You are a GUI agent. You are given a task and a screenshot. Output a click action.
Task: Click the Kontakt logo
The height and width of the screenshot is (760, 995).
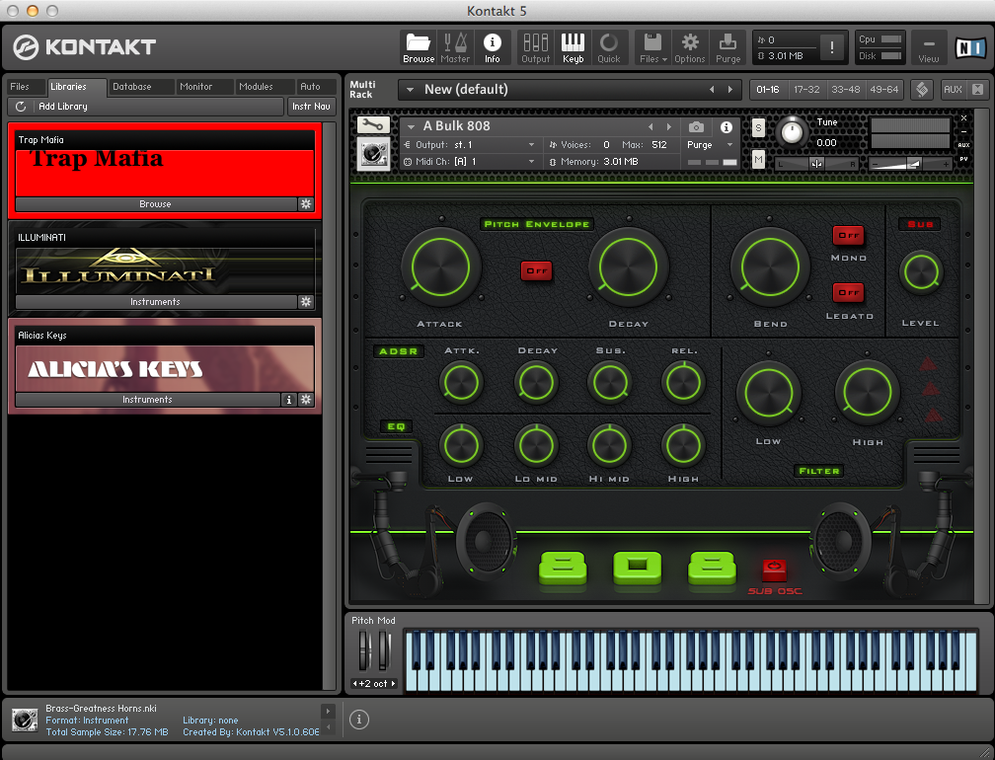point(85,47)
